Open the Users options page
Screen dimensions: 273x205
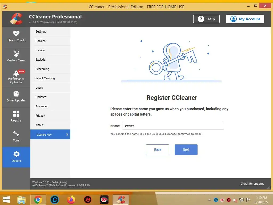click(x=50, y=88)
